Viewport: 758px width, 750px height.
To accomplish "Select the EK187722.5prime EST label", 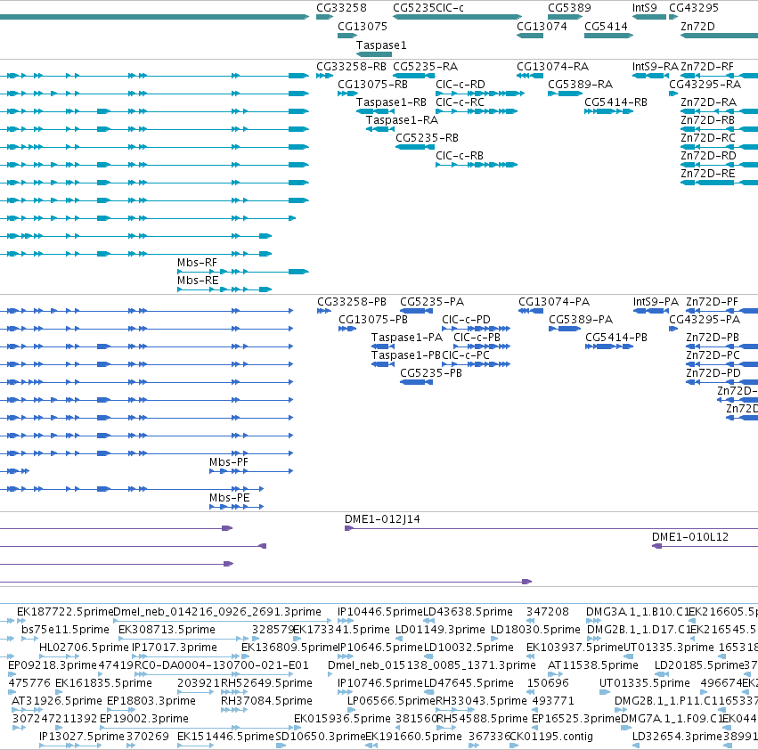I will point(65,612).
